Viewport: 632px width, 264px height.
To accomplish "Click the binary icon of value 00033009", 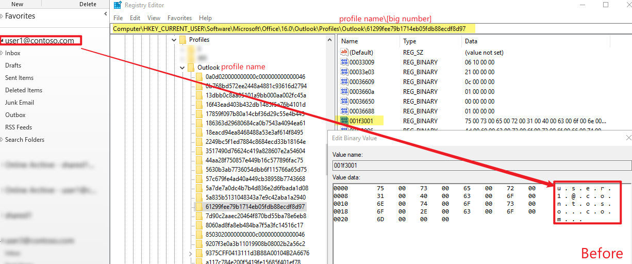I will 344,62.
